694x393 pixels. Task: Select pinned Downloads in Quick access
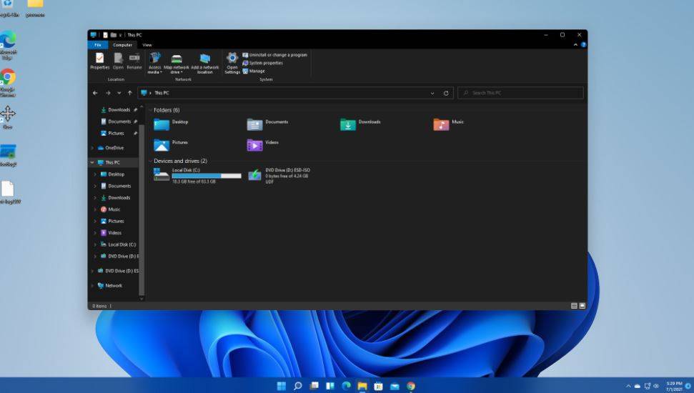(x=119, y=110)
